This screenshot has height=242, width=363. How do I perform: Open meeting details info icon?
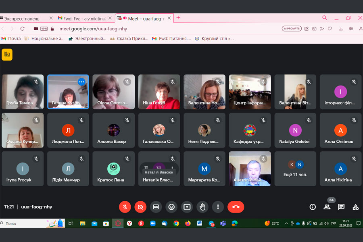[313, 207]
